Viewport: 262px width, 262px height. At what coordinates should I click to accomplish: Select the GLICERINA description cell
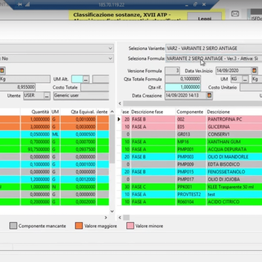pyautogui.click(x=234, y=127)
